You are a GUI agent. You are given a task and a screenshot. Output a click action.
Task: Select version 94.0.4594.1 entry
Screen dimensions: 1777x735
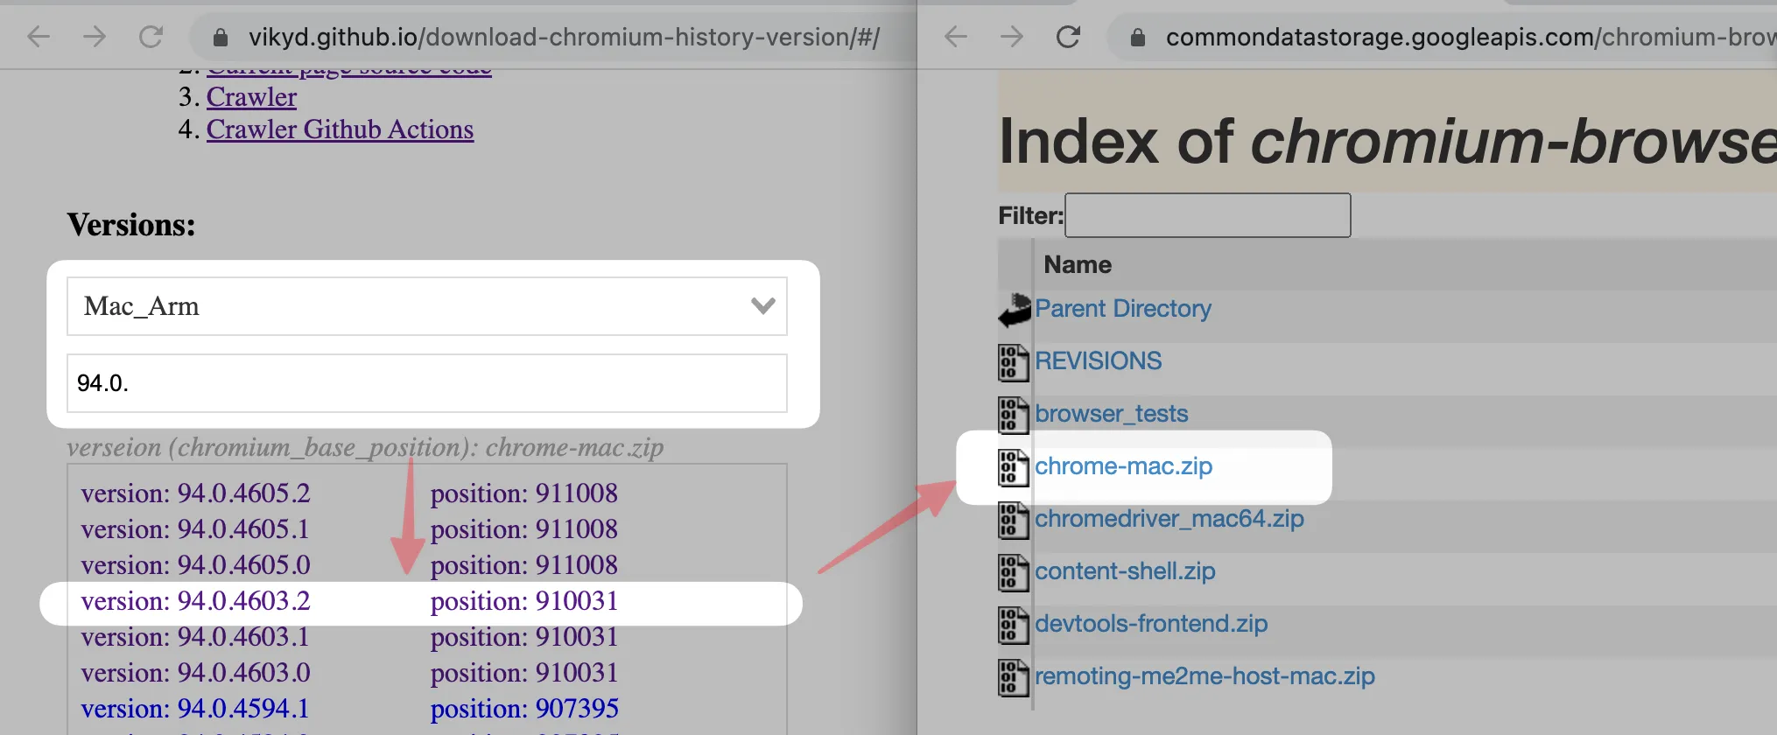click(x=196, y=709)
